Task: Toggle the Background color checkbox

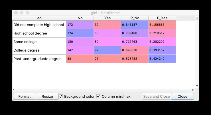Action: pos(61,96)
